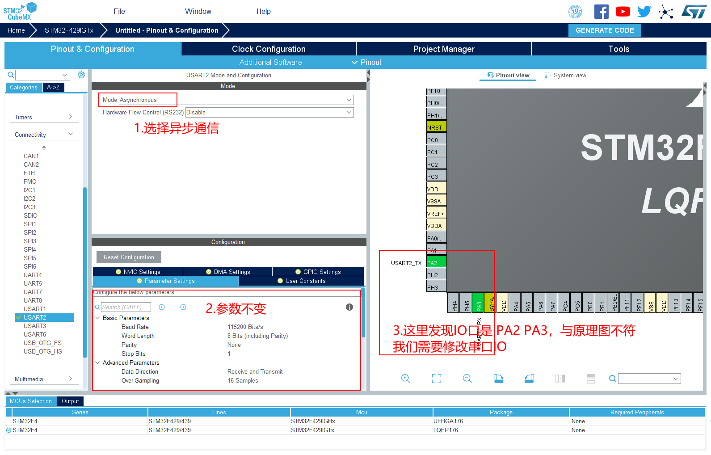
Task: Open the Facebook icon link
Action: (601, 12)
